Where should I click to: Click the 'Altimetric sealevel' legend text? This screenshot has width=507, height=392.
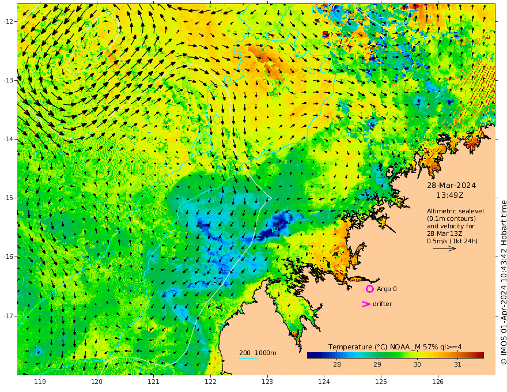tap(455, 211)
